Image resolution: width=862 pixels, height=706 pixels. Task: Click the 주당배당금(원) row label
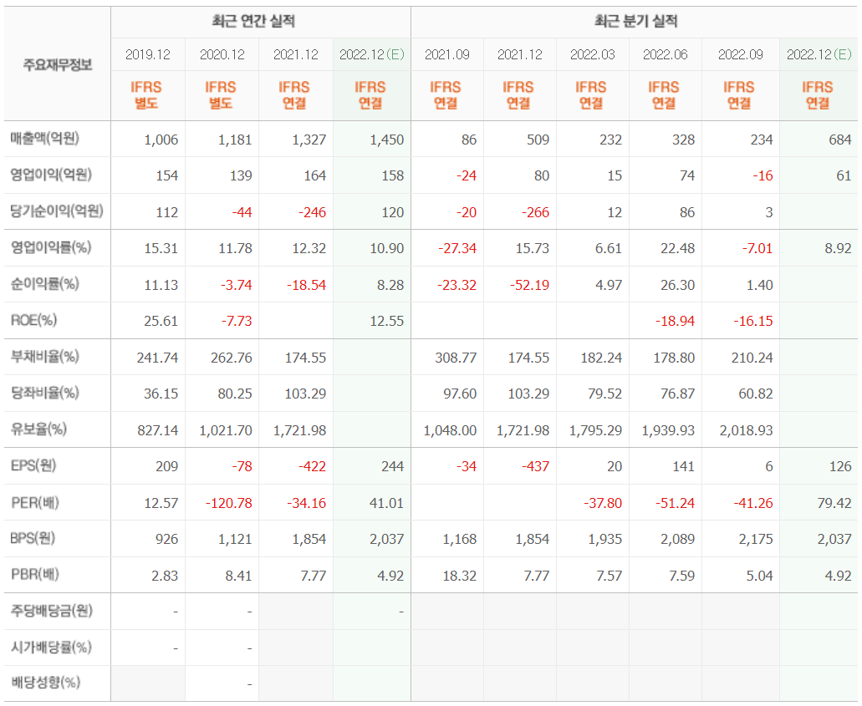pyautogui.click(x=52, y=611)
